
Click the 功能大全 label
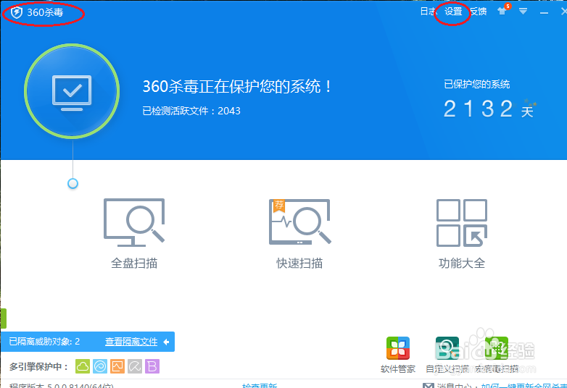(462, 263)
